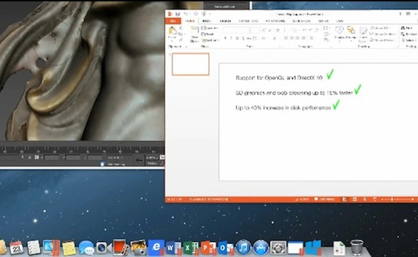Screen dimensions: 418x257
Task: Click COMMENTS in the PowerPoint status bar
Action: [x=325, y=199]
